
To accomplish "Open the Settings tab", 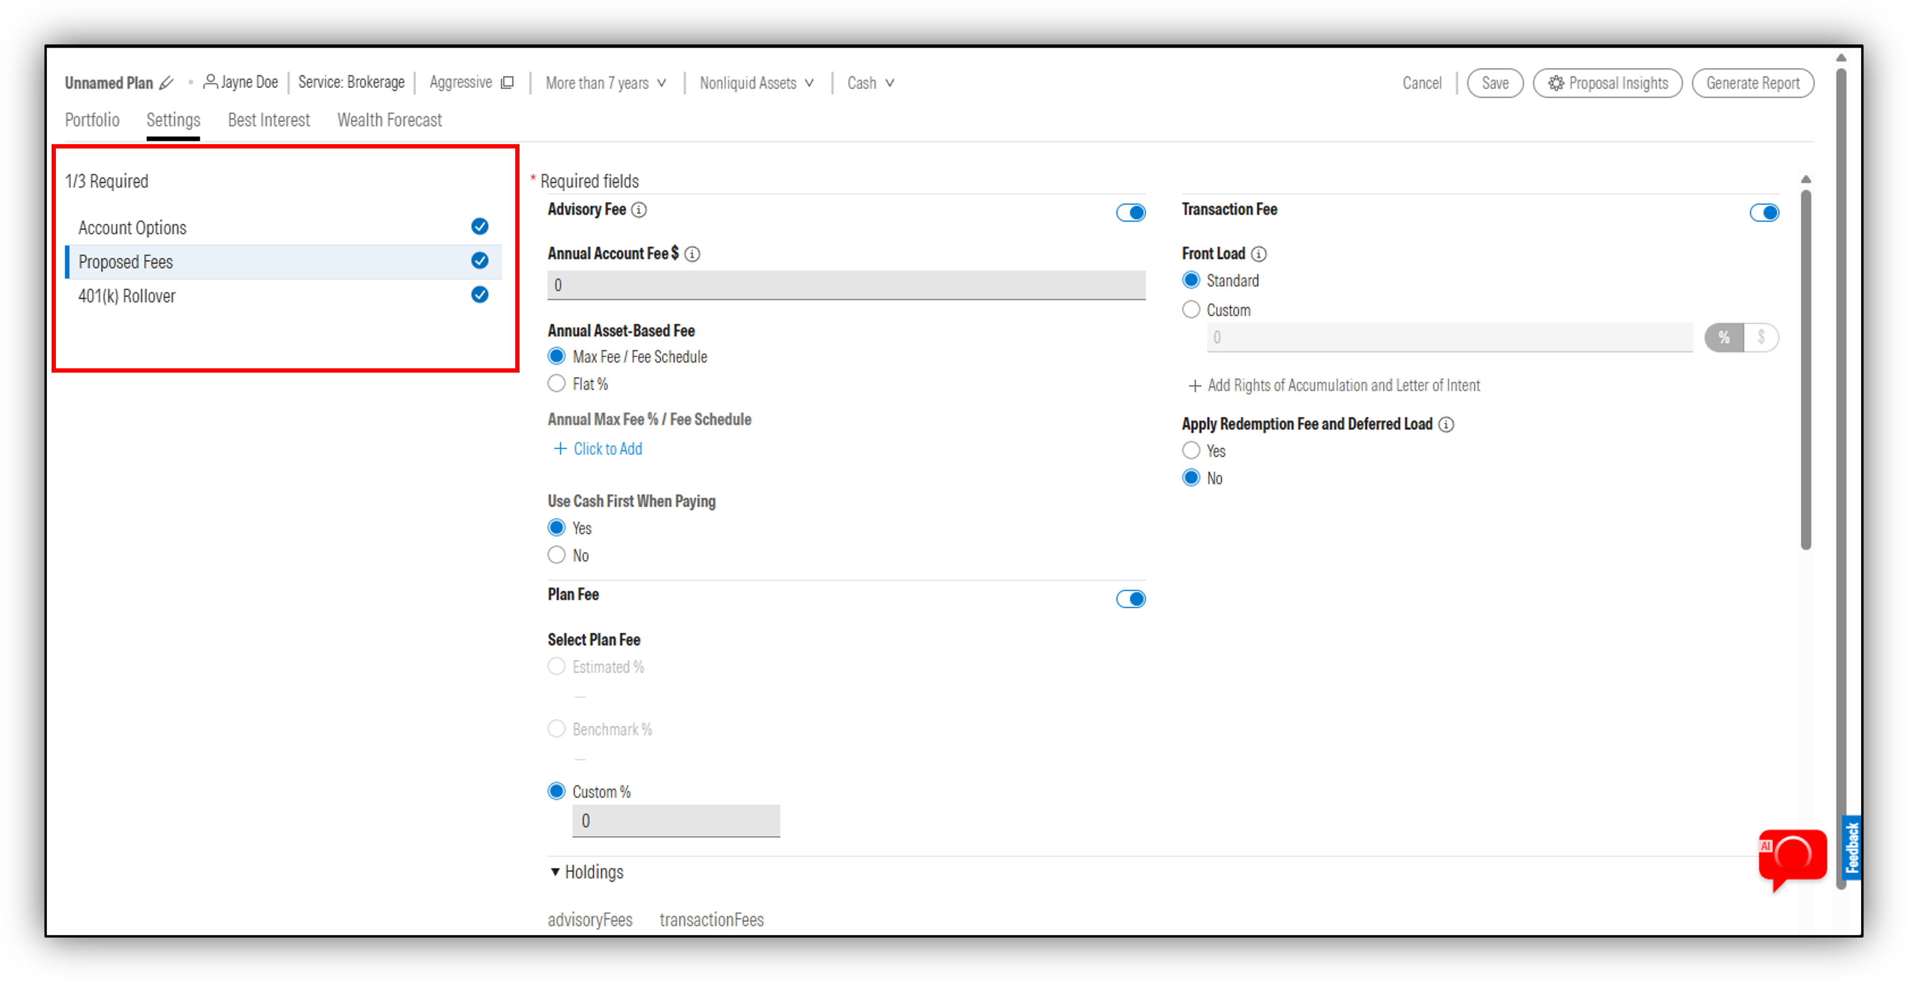I will click(173, 120).
